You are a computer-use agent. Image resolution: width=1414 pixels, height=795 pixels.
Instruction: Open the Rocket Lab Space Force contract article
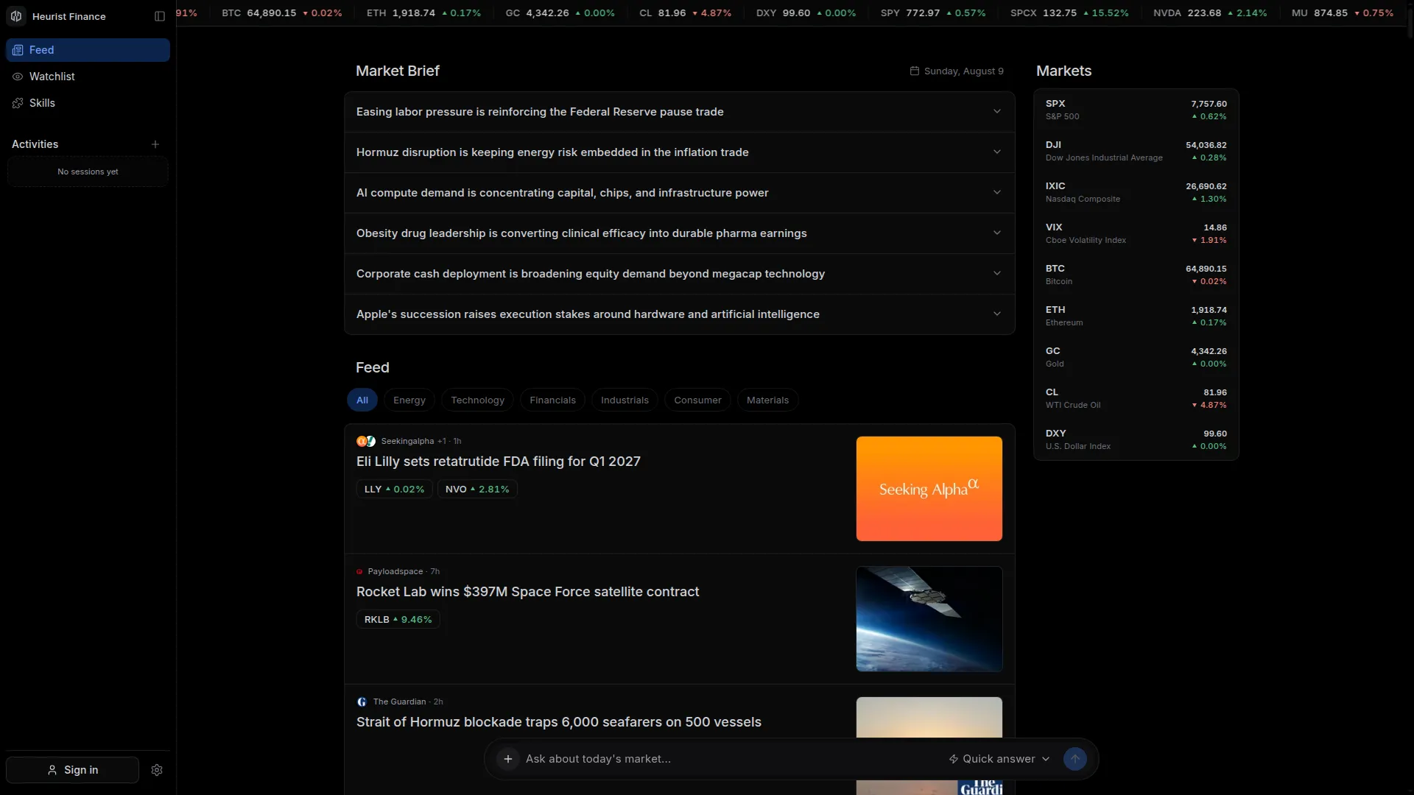(x=528, y=592)
